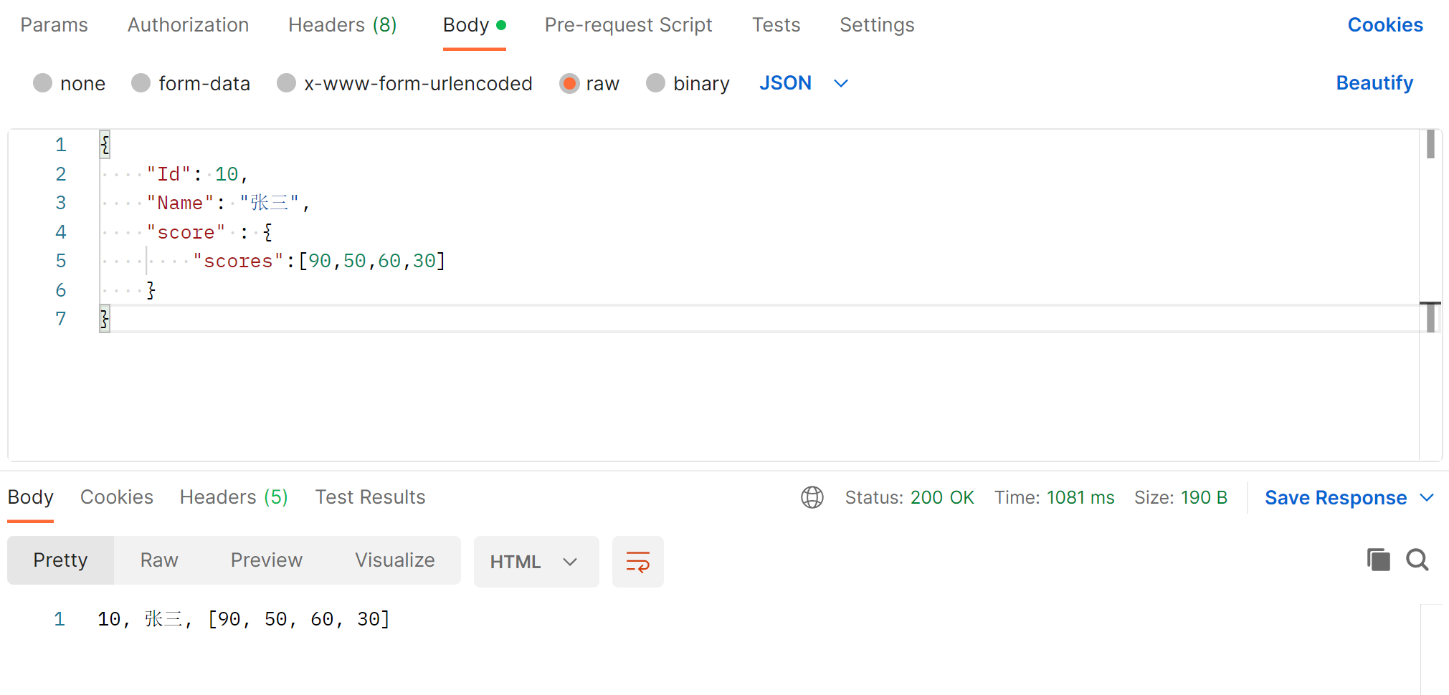1449x695 pixels.
Task: Open the Cookies manager
Action: point(1384,24)
